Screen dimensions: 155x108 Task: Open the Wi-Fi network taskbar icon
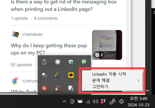pyautogui.click(x=88, y=101)
